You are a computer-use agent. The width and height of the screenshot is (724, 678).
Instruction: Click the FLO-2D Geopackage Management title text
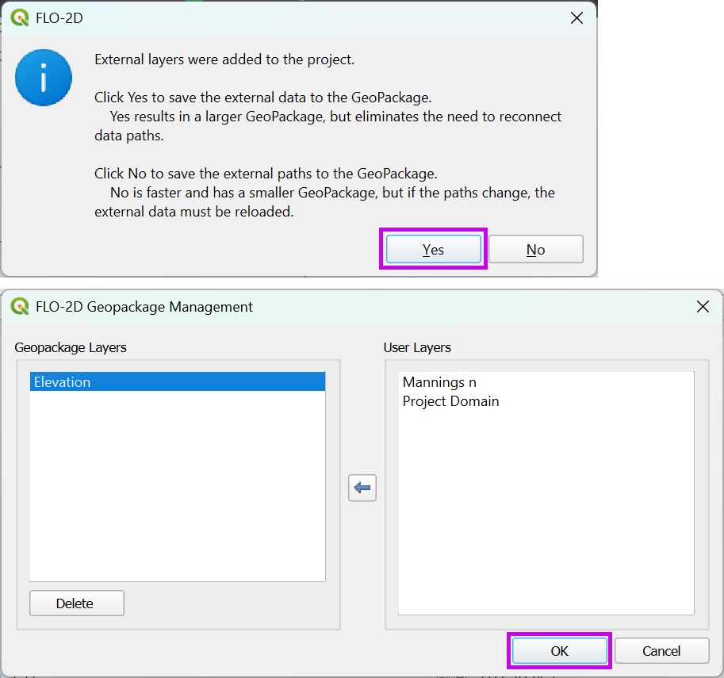pyautogui.click(x=144, y=307)
